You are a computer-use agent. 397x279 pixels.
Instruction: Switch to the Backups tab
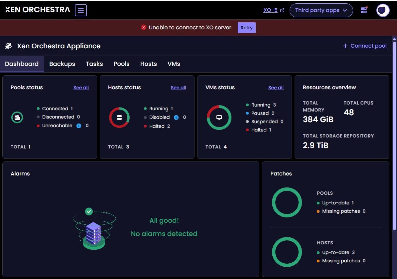(62, 64)
